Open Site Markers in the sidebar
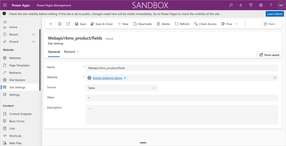This screenshot has height=146, width=286. [17, 80]
